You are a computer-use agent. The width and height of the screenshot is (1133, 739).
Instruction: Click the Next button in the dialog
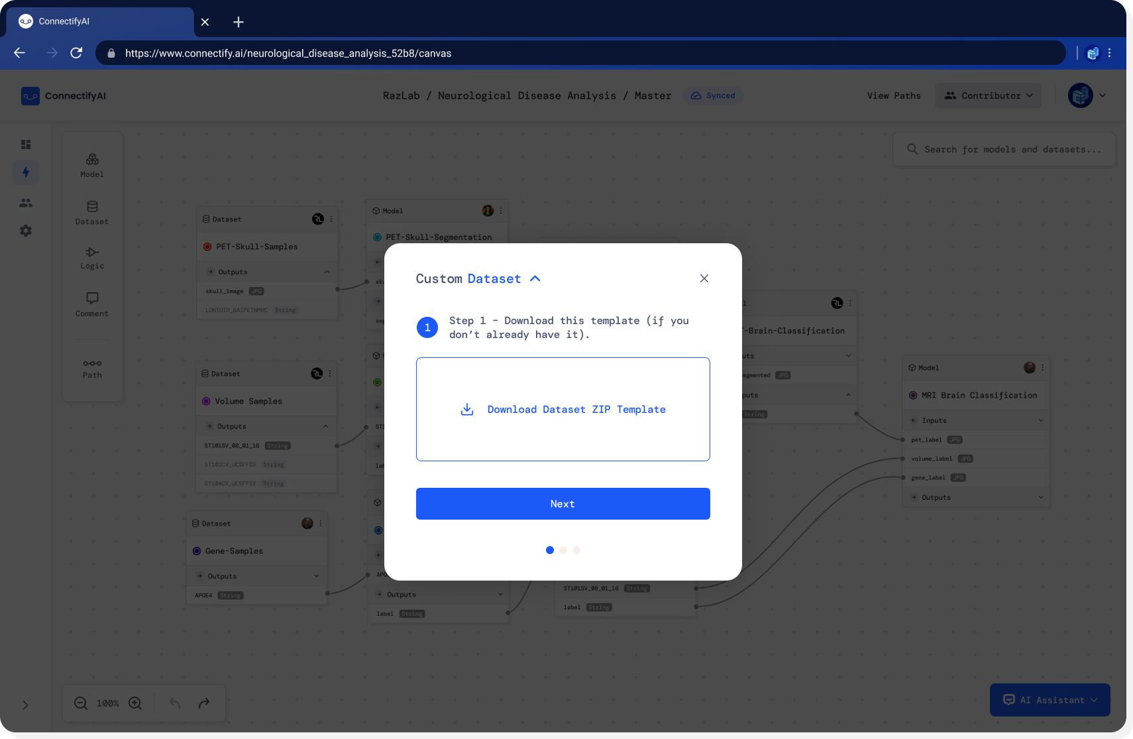[x=563, y=504]
